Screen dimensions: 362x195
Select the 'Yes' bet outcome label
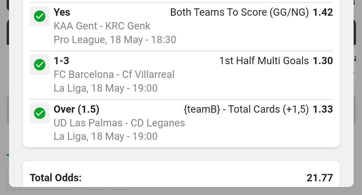(62, 12)
